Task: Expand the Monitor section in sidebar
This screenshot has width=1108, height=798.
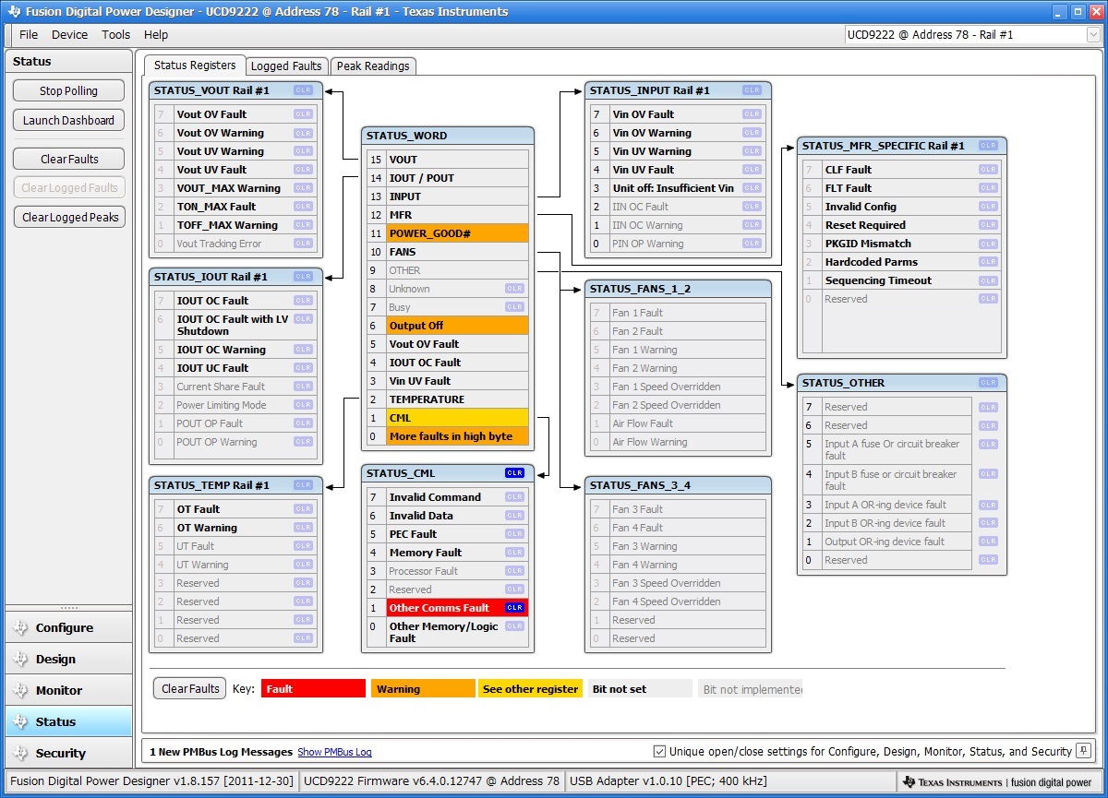Action: coord(69,691)
